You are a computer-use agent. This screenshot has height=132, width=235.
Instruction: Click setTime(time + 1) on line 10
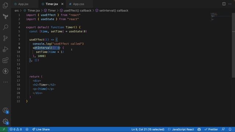[50, 52]
